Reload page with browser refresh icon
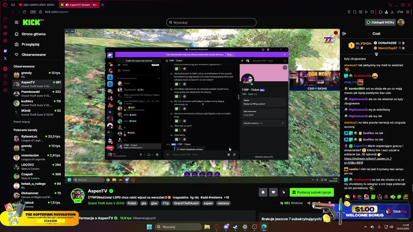 coord(25,12)
